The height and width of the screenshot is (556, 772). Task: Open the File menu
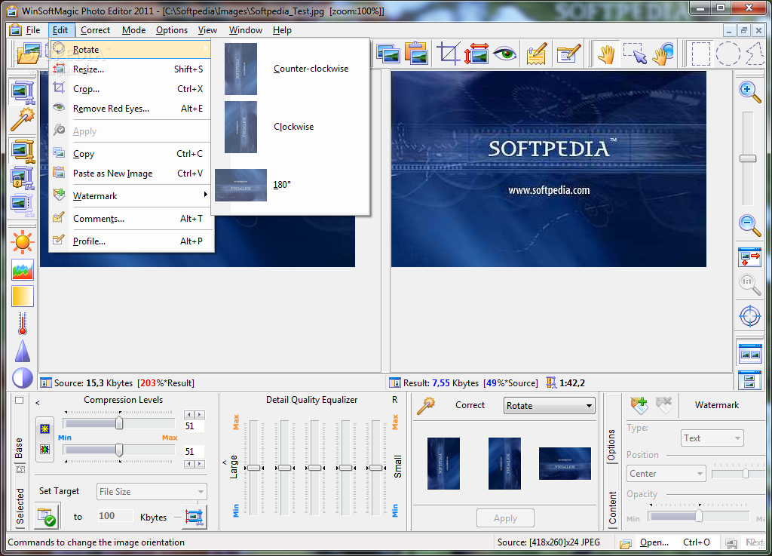point(33,30)
